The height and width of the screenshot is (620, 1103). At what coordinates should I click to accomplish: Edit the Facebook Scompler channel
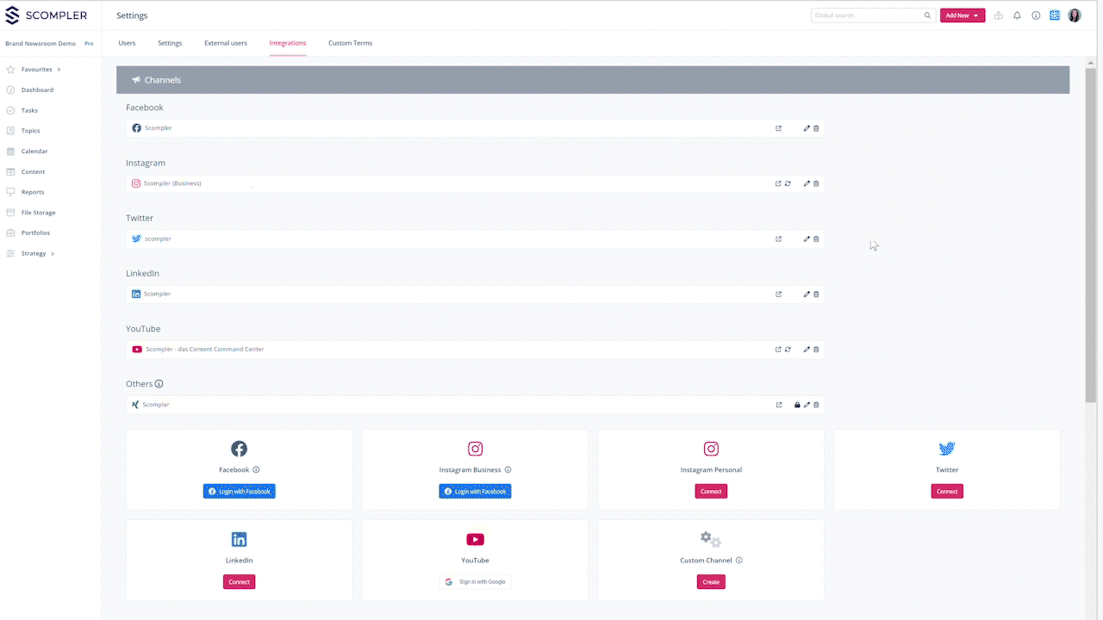pos(807,128)
